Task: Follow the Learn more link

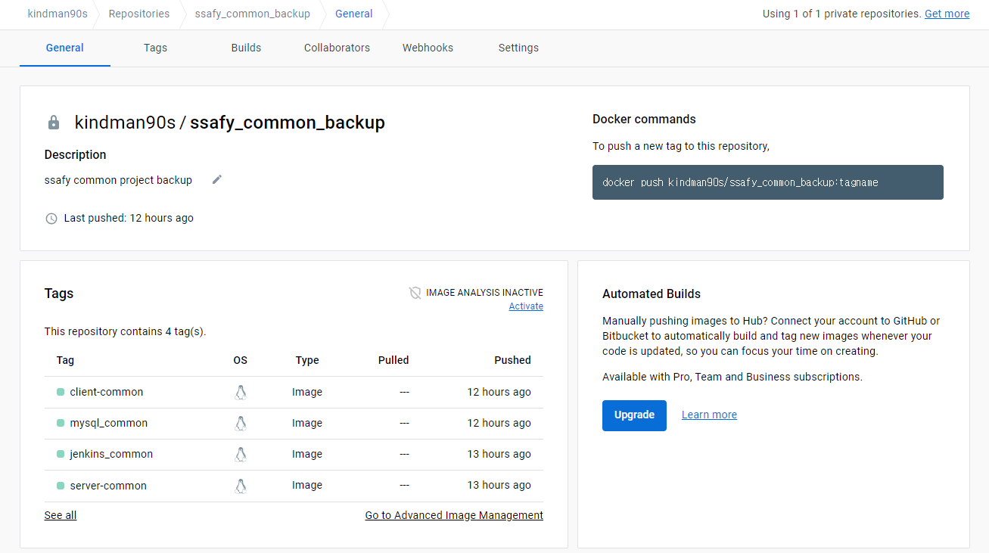Action: (x=709, y=415)
